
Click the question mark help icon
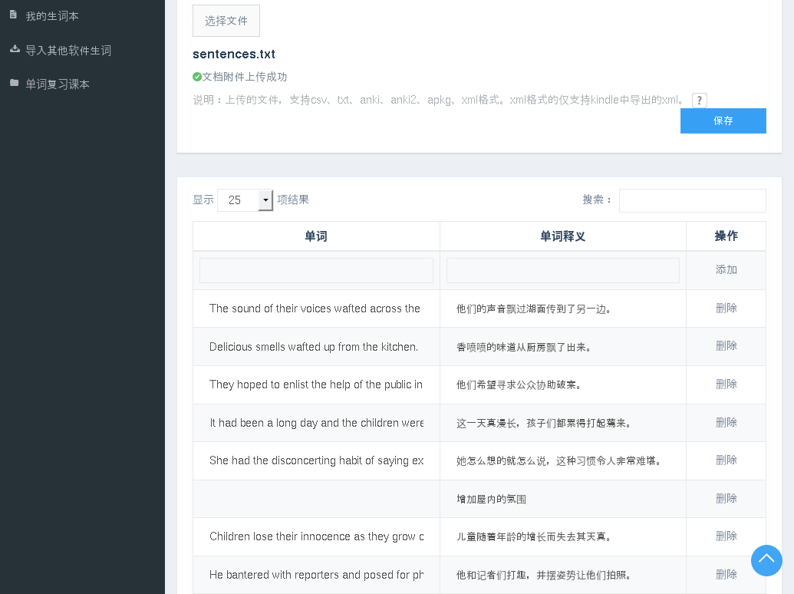pyautogui.click(x=699, y=101)
